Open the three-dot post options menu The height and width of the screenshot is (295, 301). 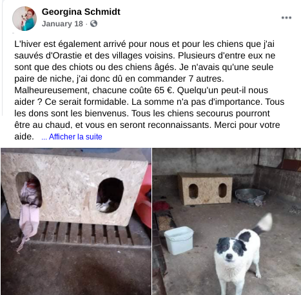pyautogui.click(x=286, y=18)
